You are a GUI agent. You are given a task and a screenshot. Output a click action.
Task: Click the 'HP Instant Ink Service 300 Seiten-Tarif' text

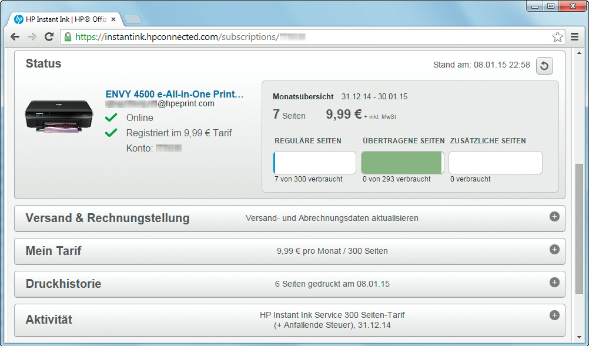[332, 315]
